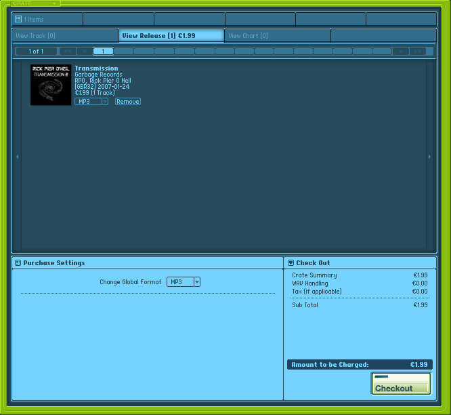Go to next page with right arrow
Viewport: 451px width, 415px height.
point(401,52)
